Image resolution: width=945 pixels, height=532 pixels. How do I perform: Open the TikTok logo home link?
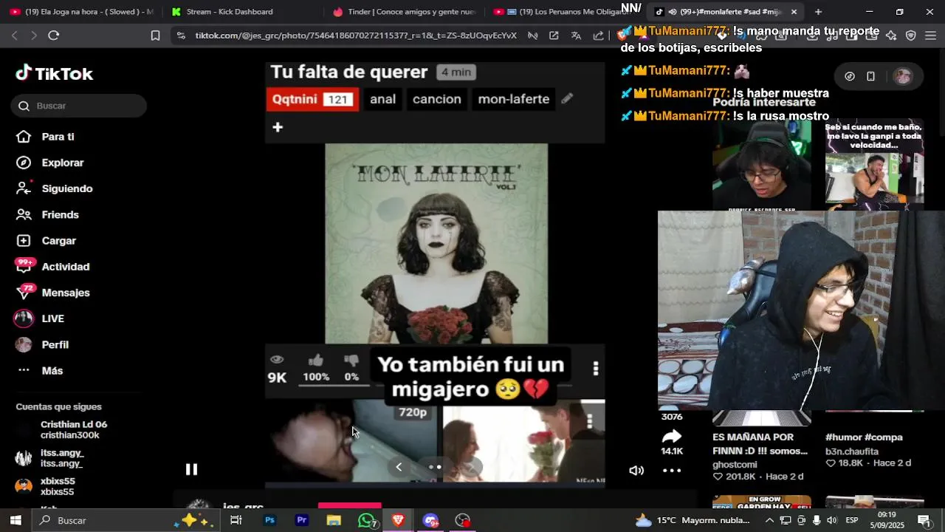pos(55,73)
